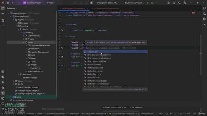Expand the EquipmentManagement folder
Screen dimensions: 207x116
(x=26, y=45)
